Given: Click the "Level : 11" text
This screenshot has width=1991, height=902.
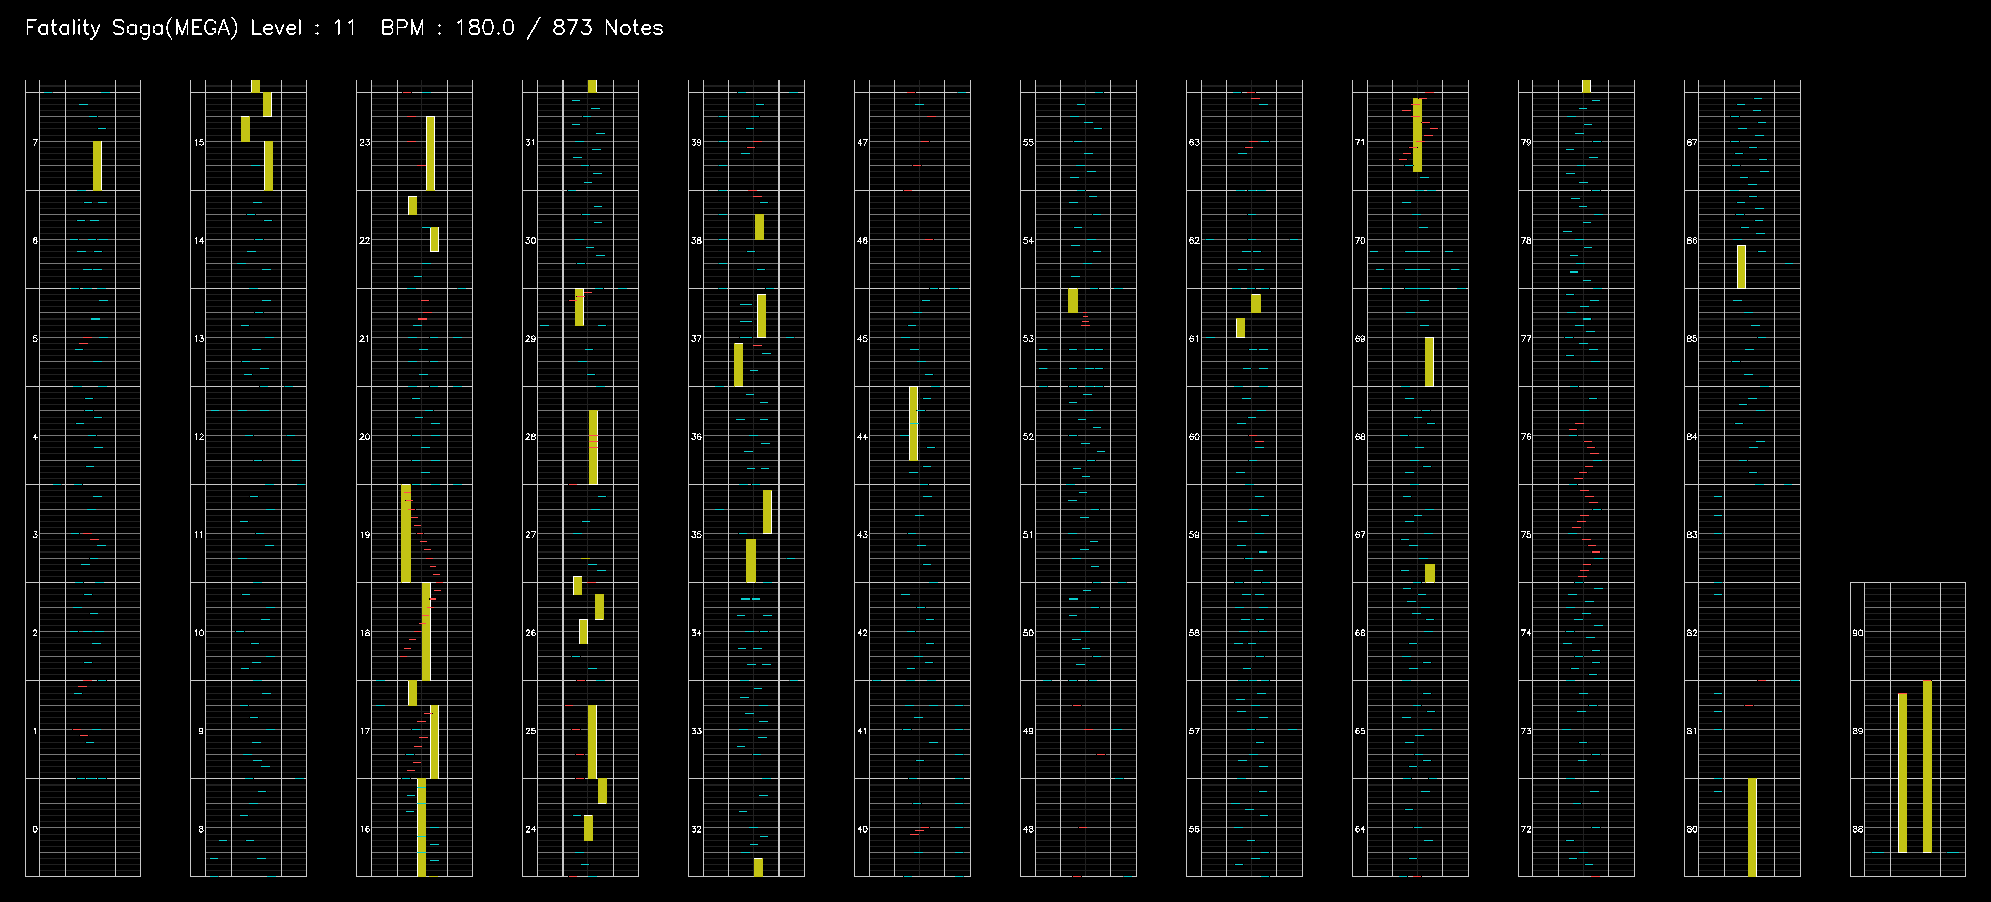Looking at the screenshot, I should [x=303, y=29].
